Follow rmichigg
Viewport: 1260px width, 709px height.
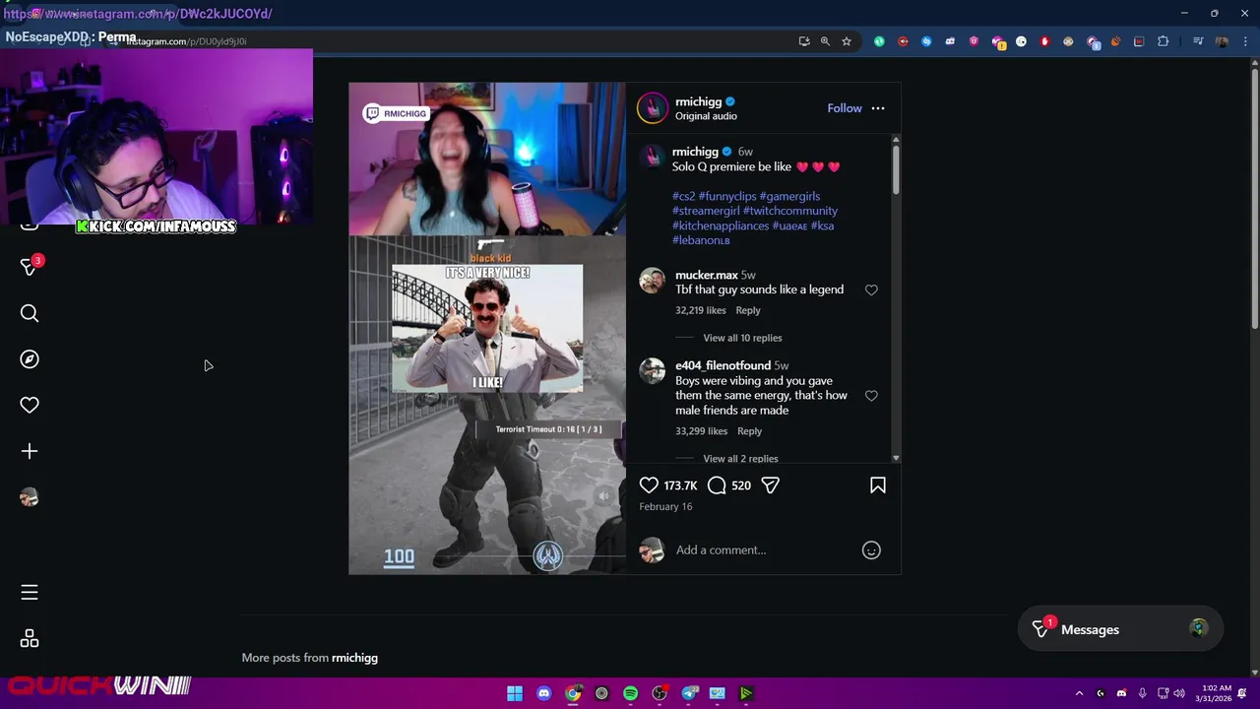[x=845, y=108]
